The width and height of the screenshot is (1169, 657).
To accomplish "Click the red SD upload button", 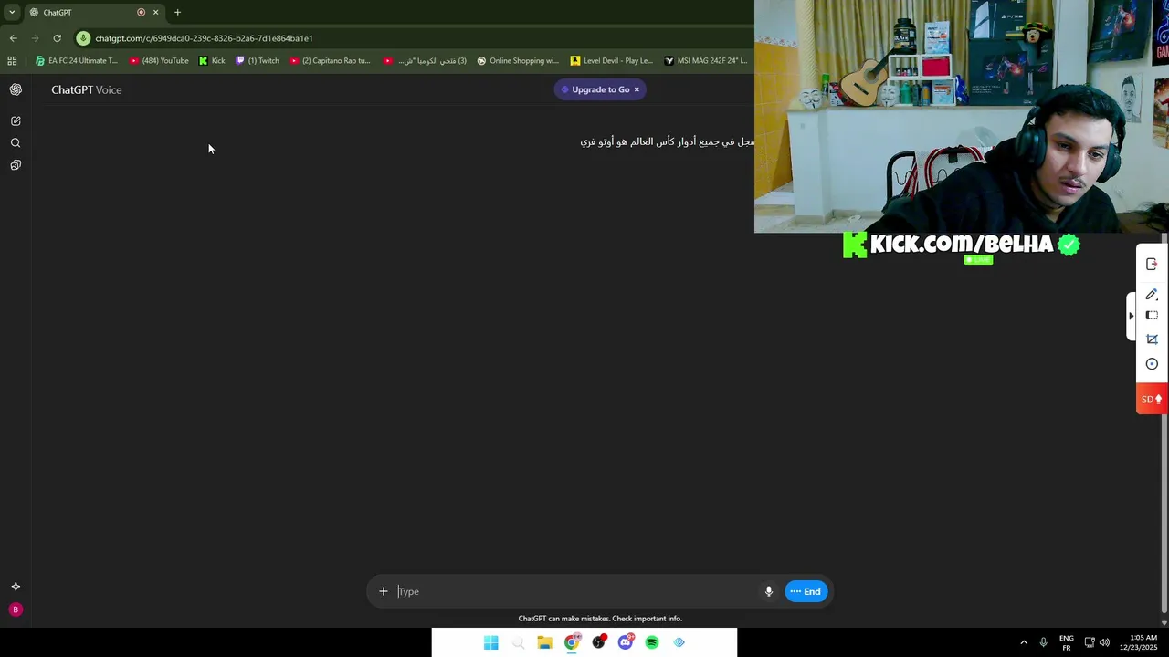I will (x=1152, y=399).
